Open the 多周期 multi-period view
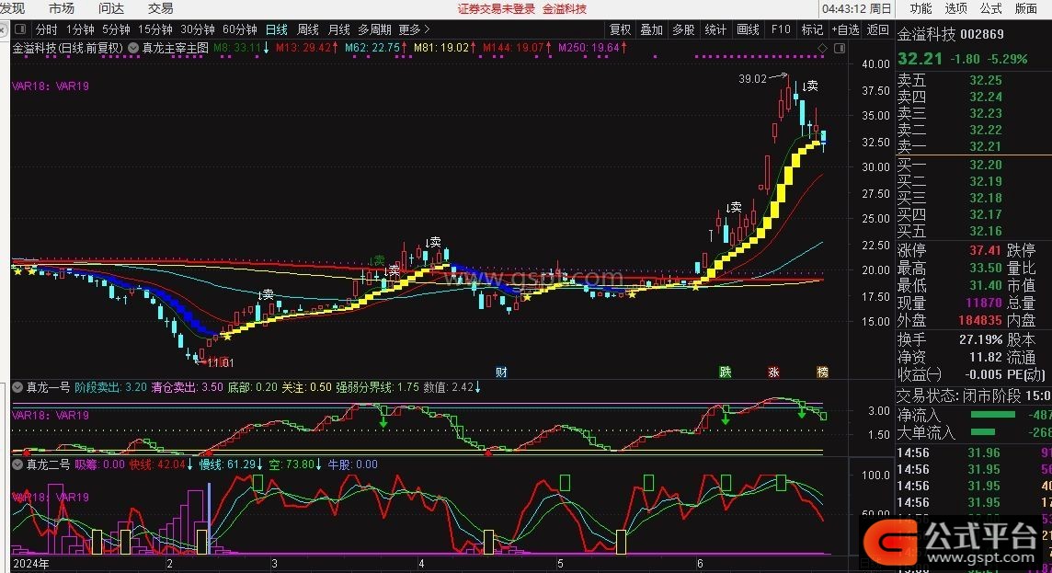1052x573 pixels. point(374,29)
